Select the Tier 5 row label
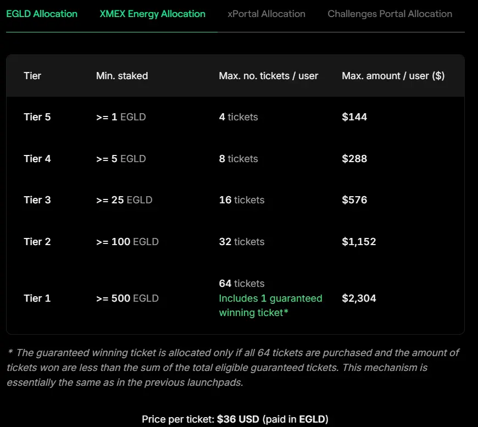The height and width of the screenshot is (427, 478). coord(37,117)
